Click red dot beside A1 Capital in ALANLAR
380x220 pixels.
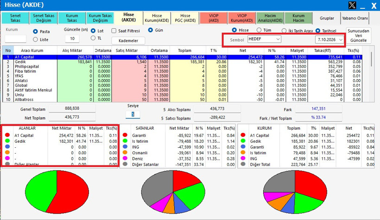(x=7, y=135)
